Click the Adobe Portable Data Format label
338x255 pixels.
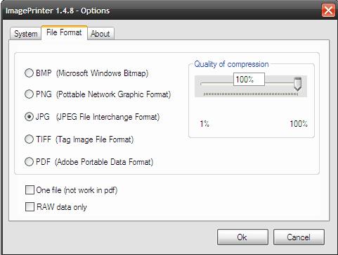pyautogui.click(x=104, y=162)
